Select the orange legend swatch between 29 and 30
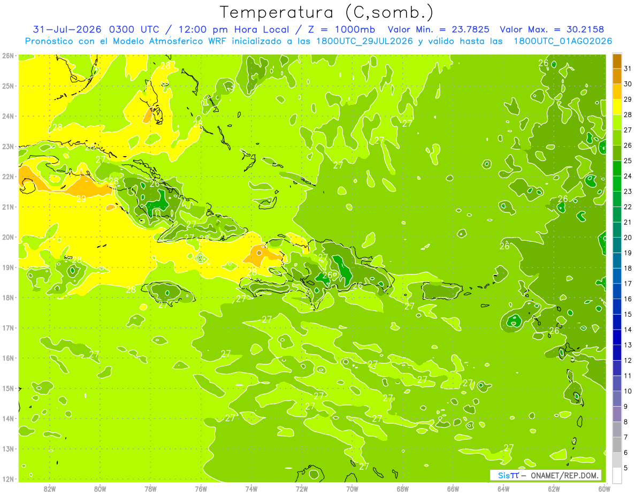 click(617, 92)
